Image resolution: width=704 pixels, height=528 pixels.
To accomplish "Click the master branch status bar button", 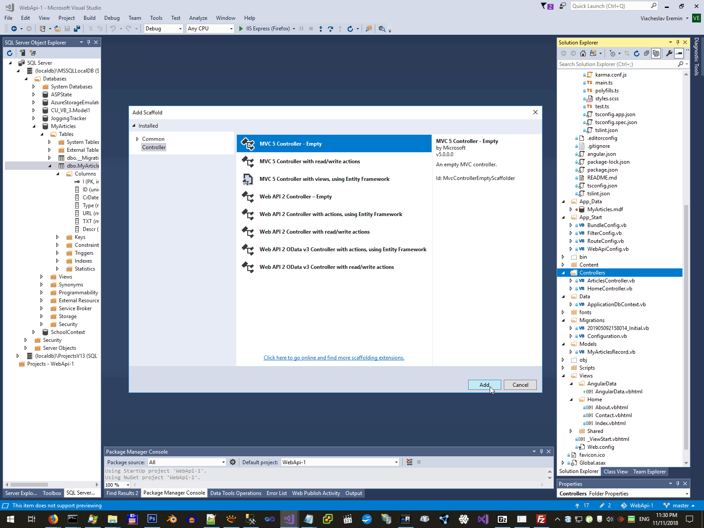I will coord(679,506).
